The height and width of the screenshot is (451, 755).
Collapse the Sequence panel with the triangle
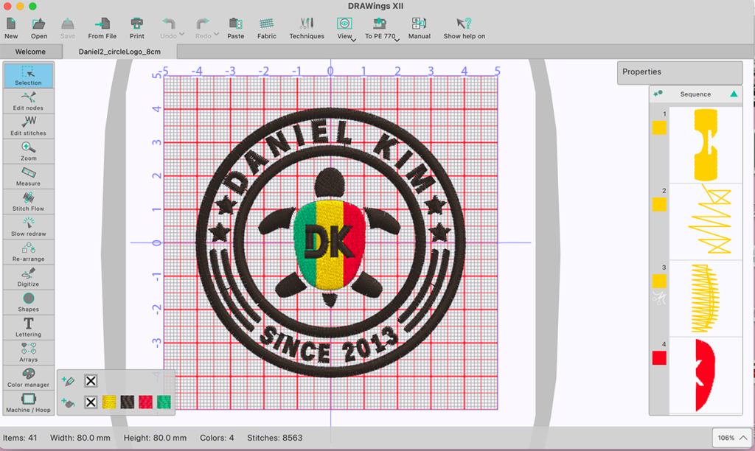734,94
